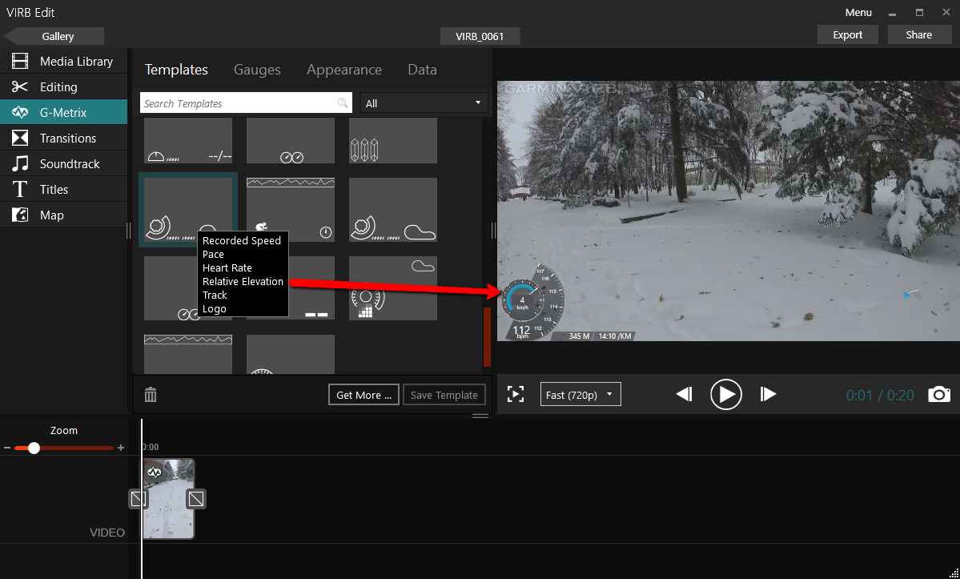960x579 pixels.
Task: Click transition marker at clip end
Action: (196, 499)
